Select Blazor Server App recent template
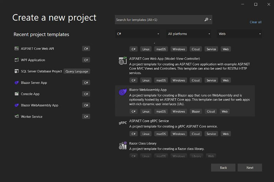The image size is (274, 182). coord(52,83)
